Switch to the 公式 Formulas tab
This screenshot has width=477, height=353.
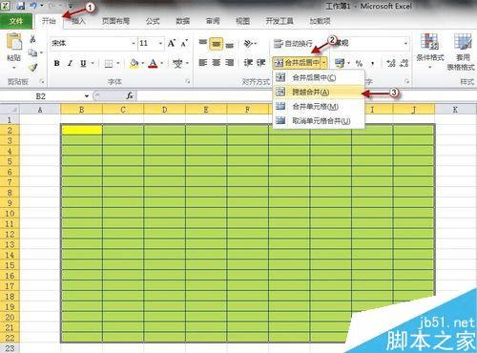[x=153, y=21]
